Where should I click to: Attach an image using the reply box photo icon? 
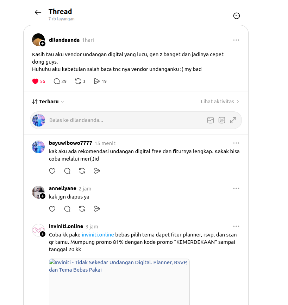pyautogui.click(x=211, y=120)
